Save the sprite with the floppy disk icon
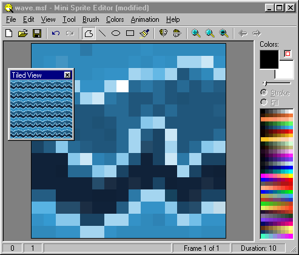This screenshot has width=299, height=255. point(37,33)
